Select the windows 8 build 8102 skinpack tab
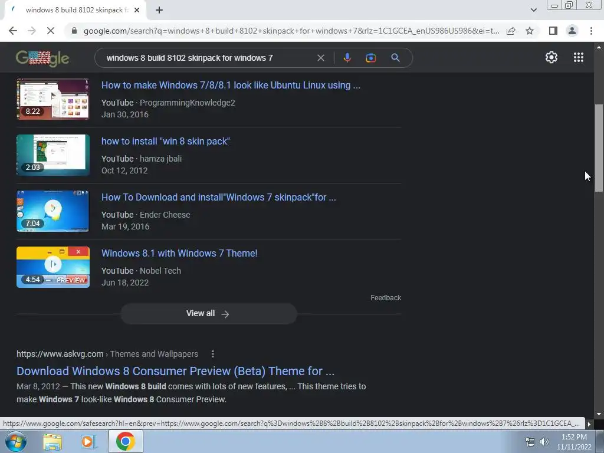Viewport: 604px width, 453px height. [x=75, y=11]
